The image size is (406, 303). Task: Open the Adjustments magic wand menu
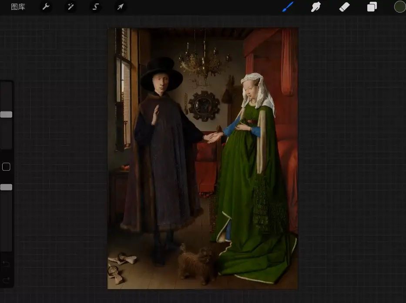pyautogui.click(x=70, y=7)
